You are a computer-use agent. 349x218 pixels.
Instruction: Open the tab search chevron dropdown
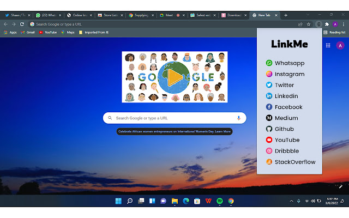pos(308,15)
